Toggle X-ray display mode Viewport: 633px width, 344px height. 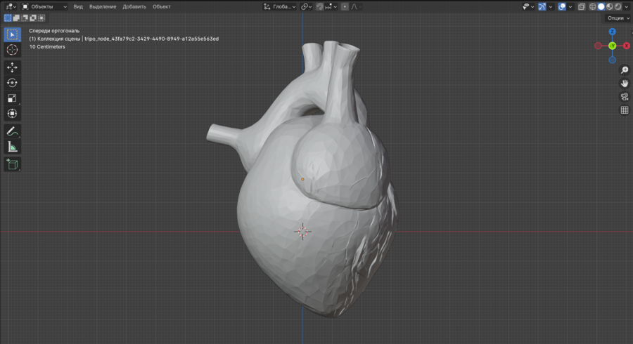[x=581, y=6]
